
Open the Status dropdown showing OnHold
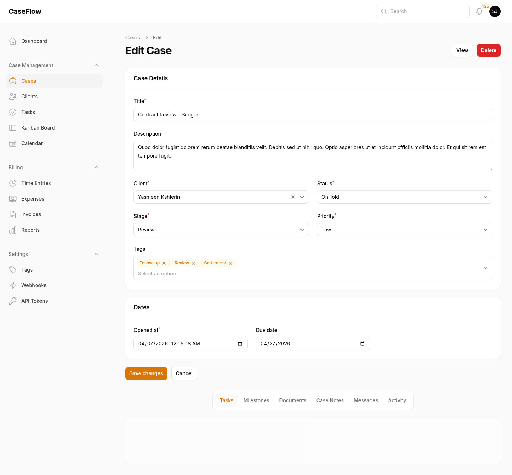(404, 197)
